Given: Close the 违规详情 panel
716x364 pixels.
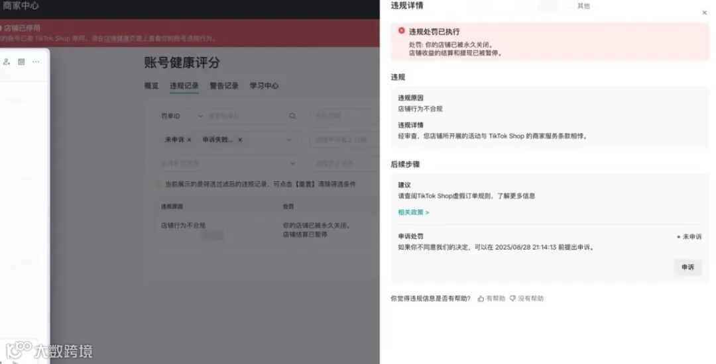Looking at the screenshot, I should [x=704, y=13].
